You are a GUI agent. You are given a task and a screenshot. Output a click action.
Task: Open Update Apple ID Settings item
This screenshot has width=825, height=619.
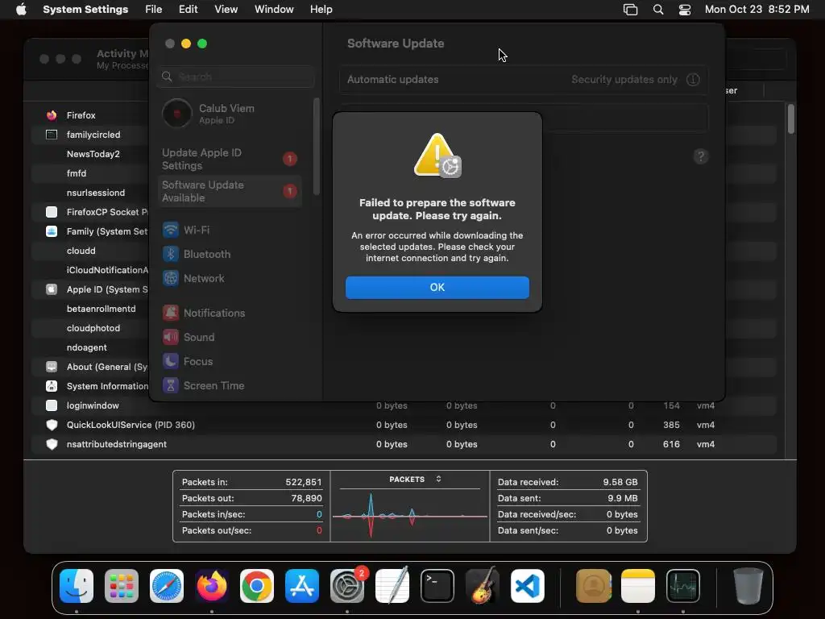click(x=230, y=159)
